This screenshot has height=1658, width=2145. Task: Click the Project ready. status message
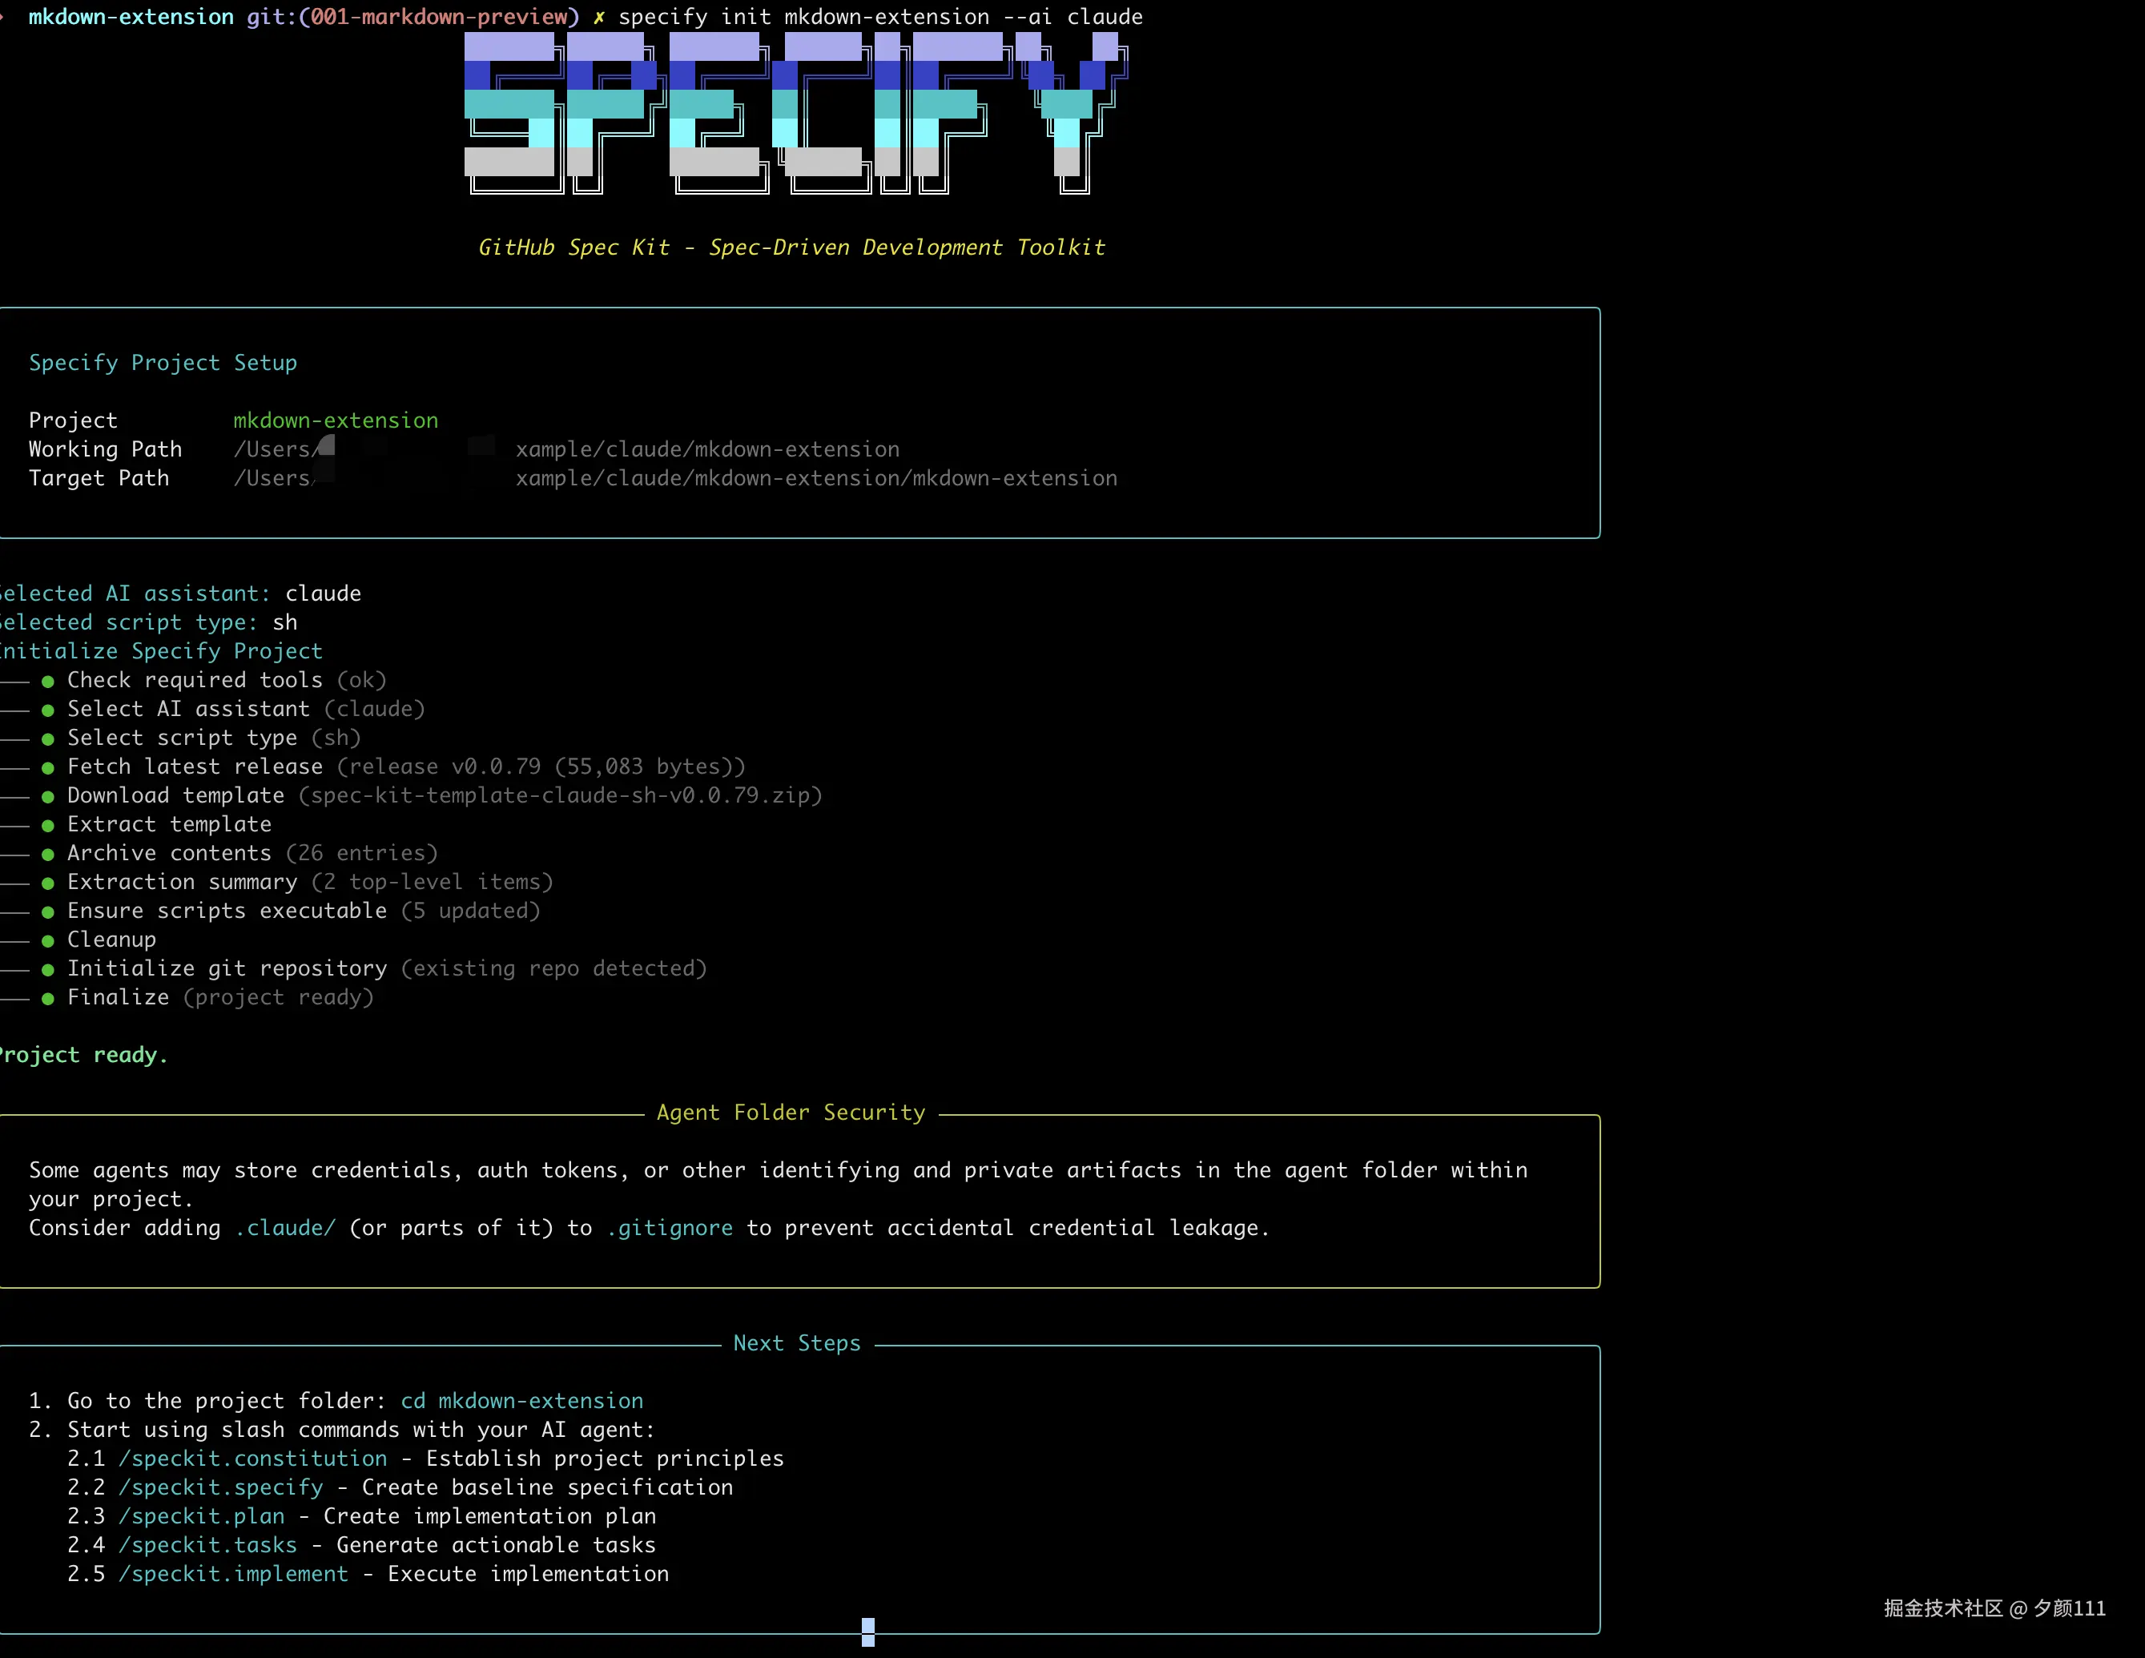point(82,1055)
